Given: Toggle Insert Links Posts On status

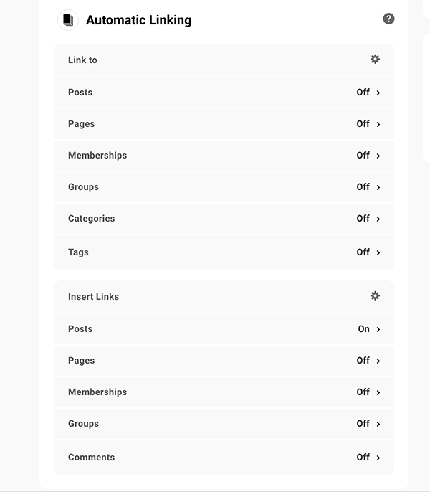Looking at the screenshot, I should click(363, 329).
